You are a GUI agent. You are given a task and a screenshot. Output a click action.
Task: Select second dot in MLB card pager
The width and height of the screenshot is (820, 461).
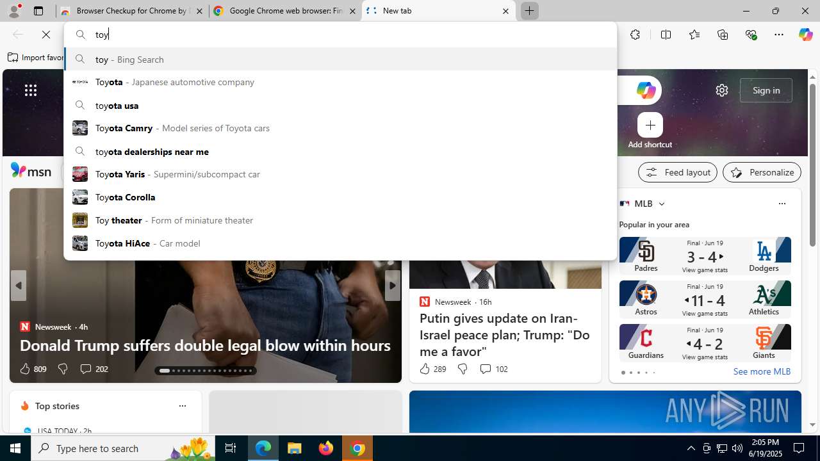(630, 373)
